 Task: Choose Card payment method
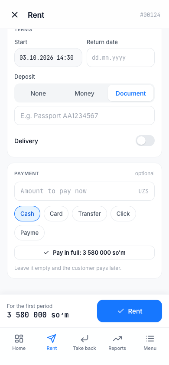coord(56,214)
